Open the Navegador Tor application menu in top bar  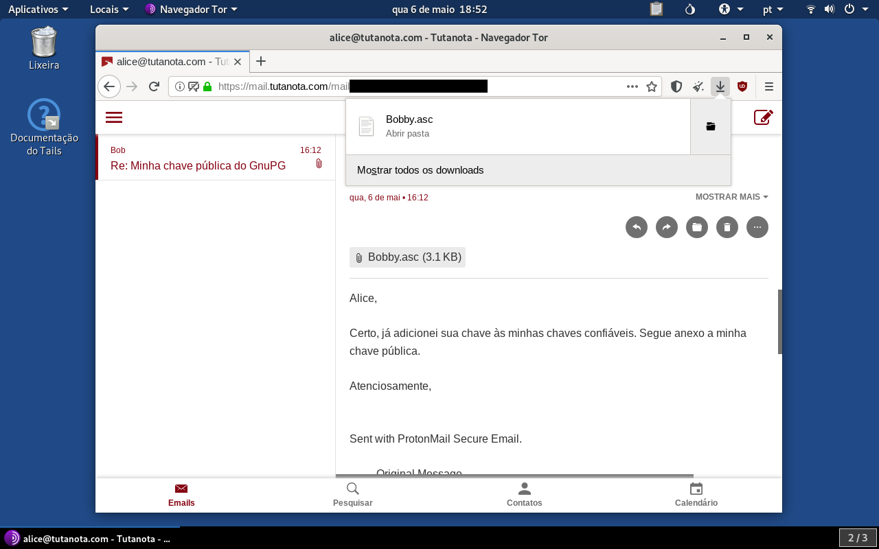click(191, 10)
